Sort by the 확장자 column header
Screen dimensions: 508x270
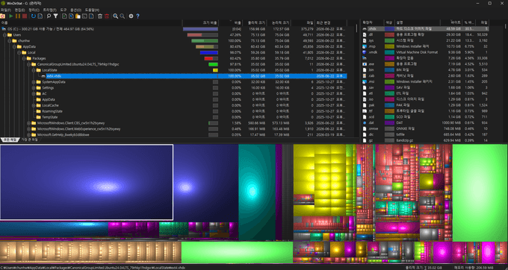point(373,22)
